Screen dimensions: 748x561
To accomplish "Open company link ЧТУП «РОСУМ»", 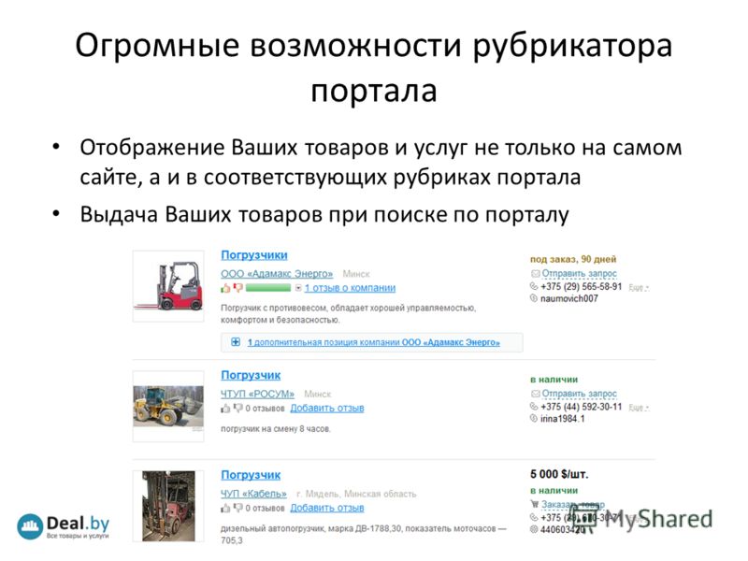I will click(258, 394).
